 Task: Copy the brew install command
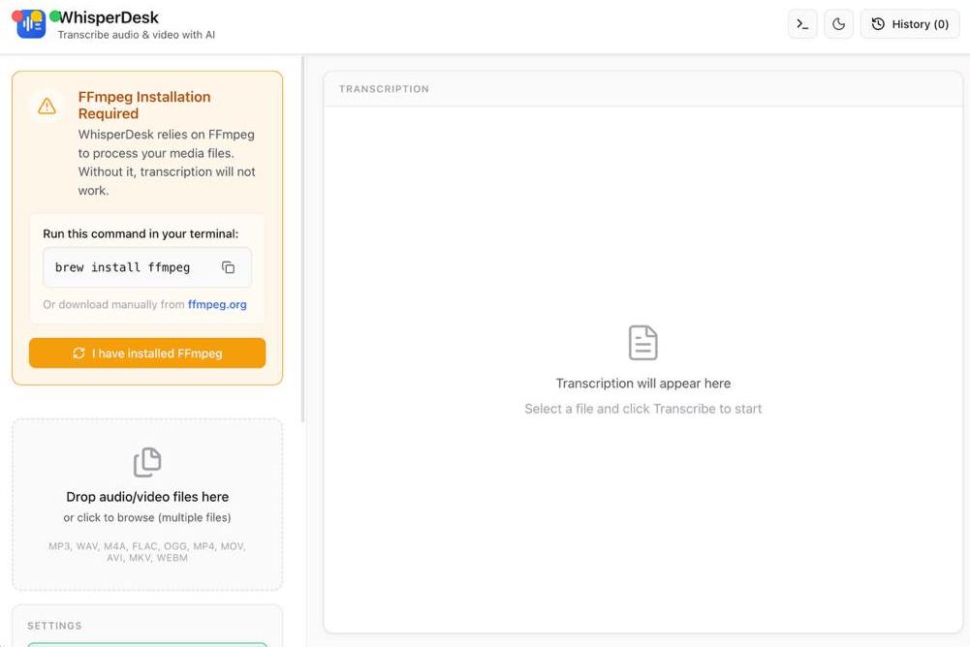click(x=229, y=267)
